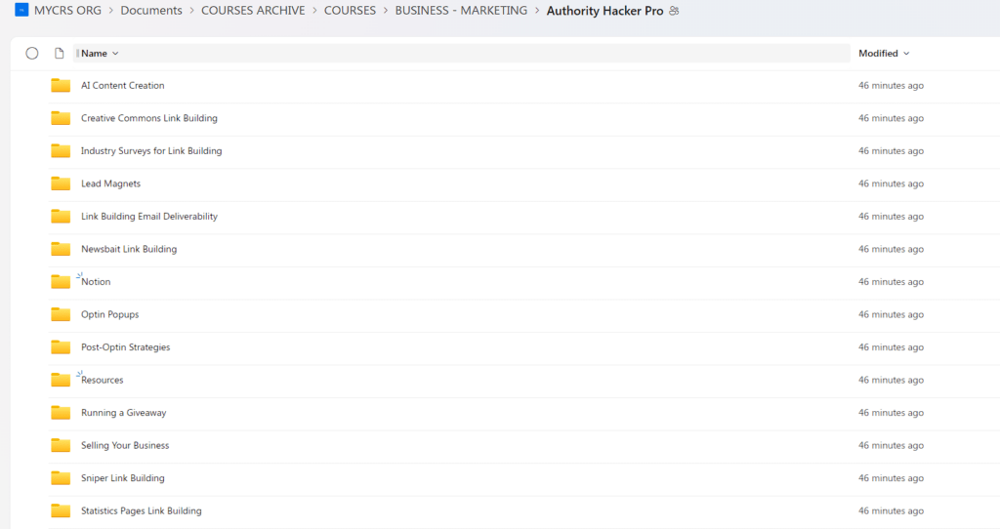Open the Notion folder name
1000x529 pixels.
click(96, 282)
